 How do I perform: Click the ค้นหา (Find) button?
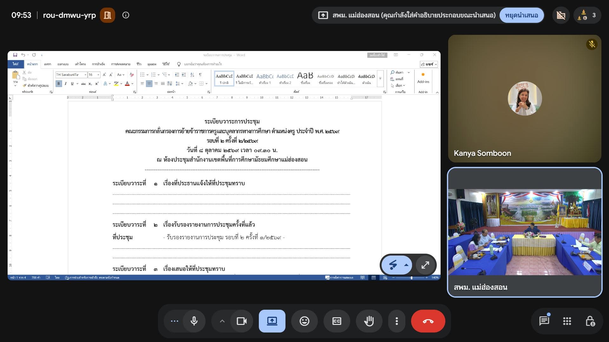pos(397,73)
